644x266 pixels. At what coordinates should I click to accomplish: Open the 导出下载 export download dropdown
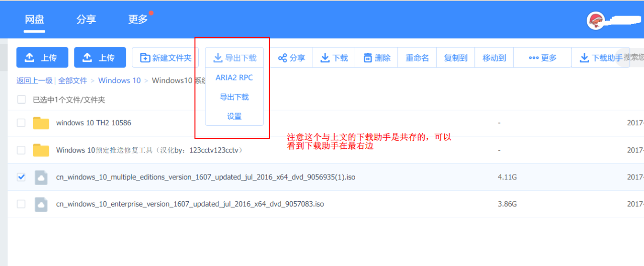[234, 58]
